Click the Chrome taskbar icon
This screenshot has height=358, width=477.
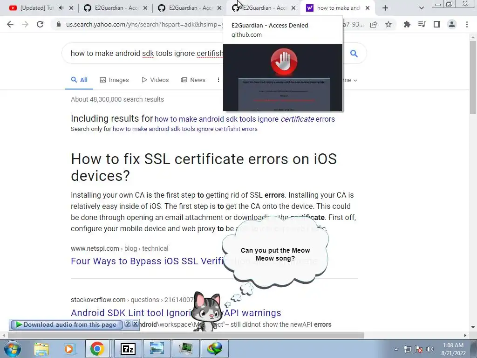pyautogui.click(x=97, y=349)
